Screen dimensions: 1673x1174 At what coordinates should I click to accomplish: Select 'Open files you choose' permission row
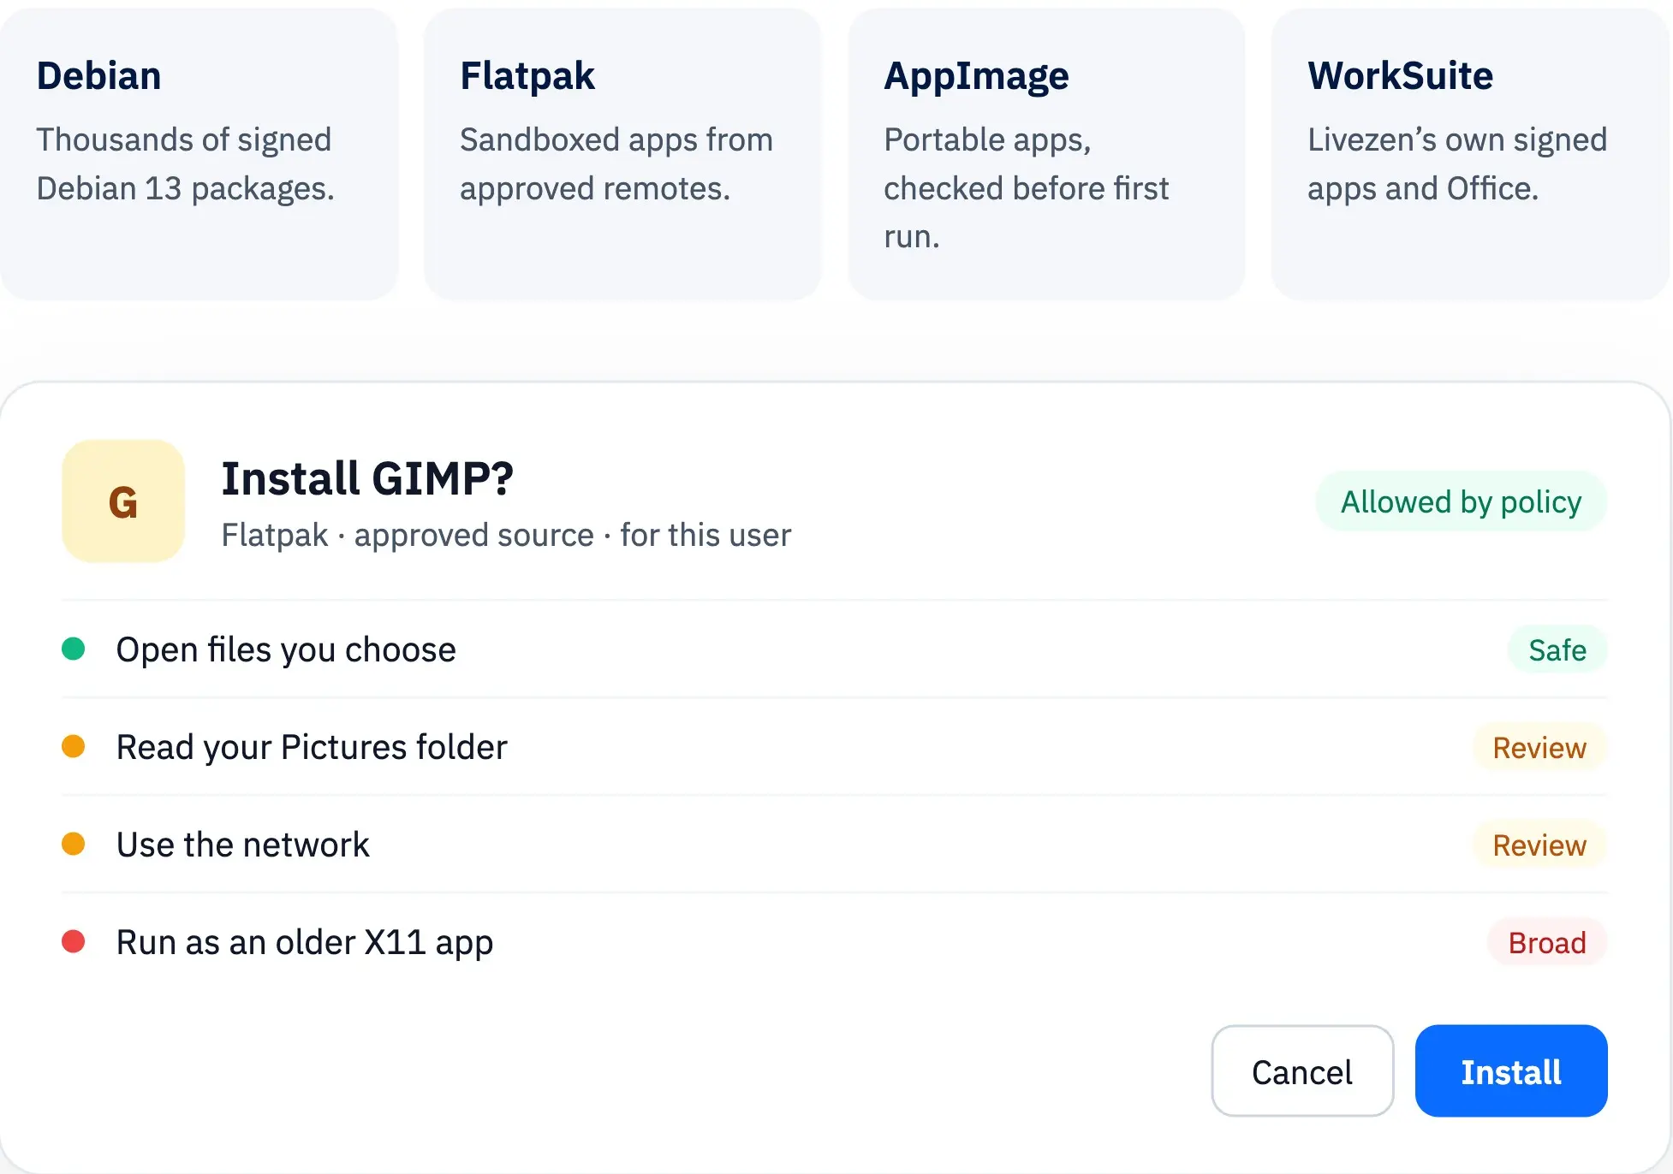pyautogui.click(x=835, y=649)
